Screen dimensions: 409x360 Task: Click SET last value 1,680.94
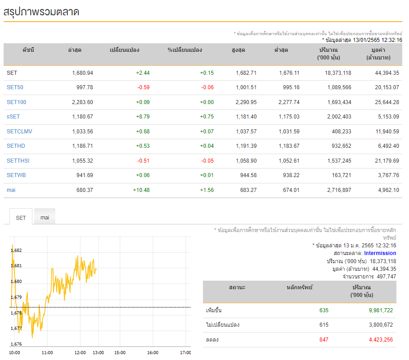[x=82, y=73]
